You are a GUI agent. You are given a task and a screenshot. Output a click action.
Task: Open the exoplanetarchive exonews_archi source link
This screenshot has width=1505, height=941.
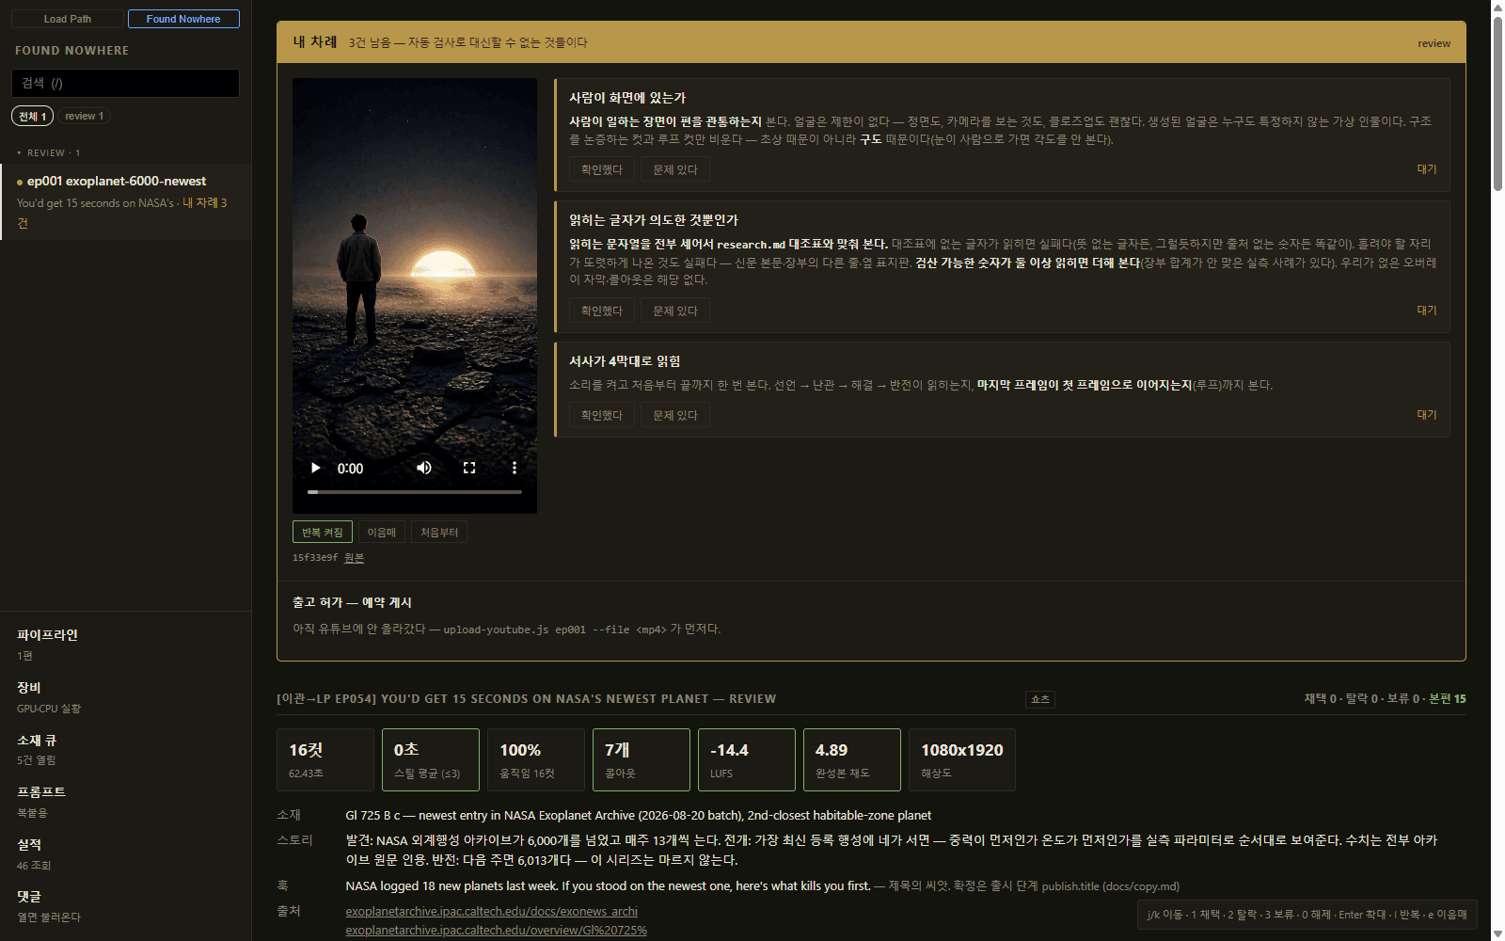492,911
